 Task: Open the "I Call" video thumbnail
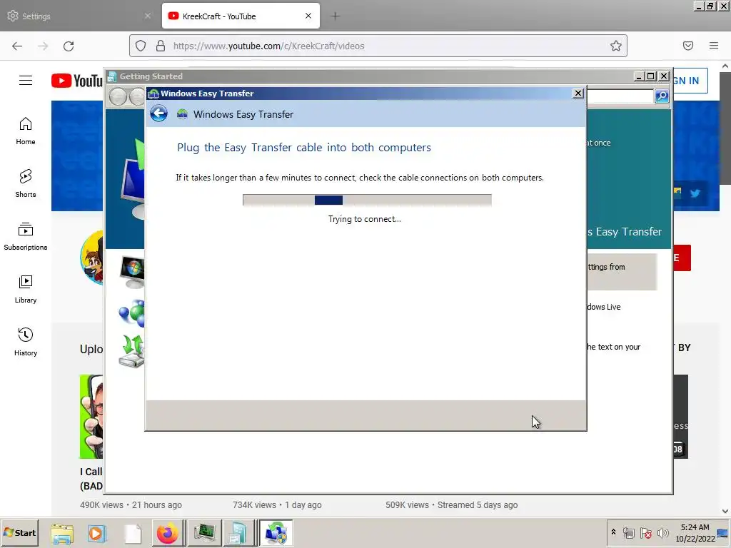91,417
